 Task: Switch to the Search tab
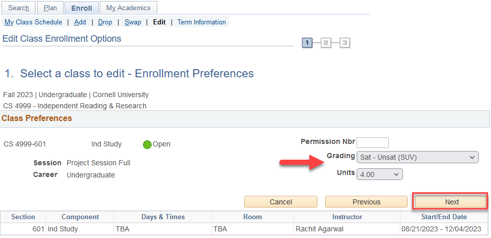(19, 8)
